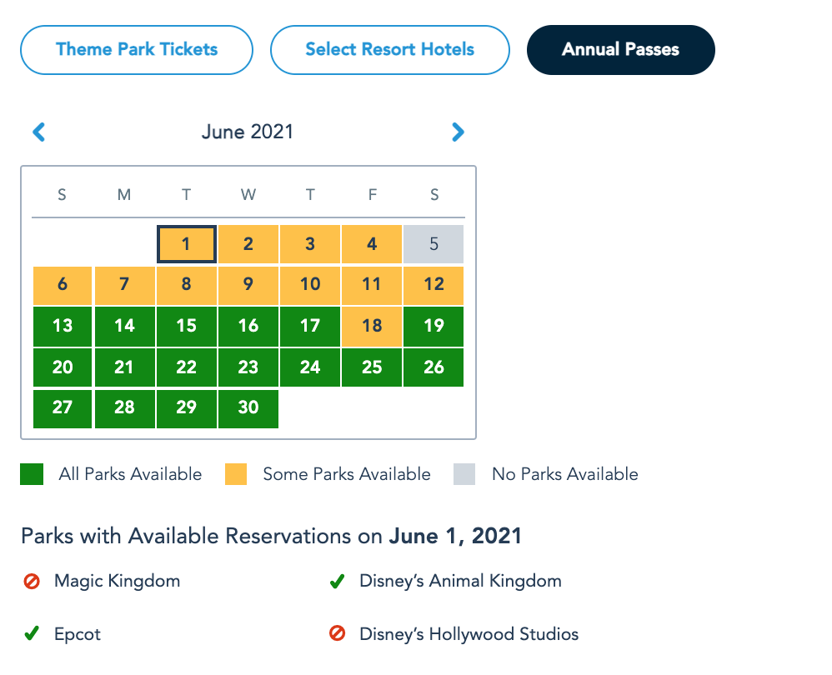Open the Select Resort Hotels tab
This screenshot has width=832, height=675.
[389, 49]
